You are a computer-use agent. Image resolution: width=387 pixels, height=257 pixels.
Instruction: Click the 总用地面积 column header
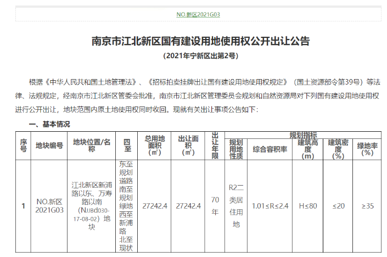point(154,146)
